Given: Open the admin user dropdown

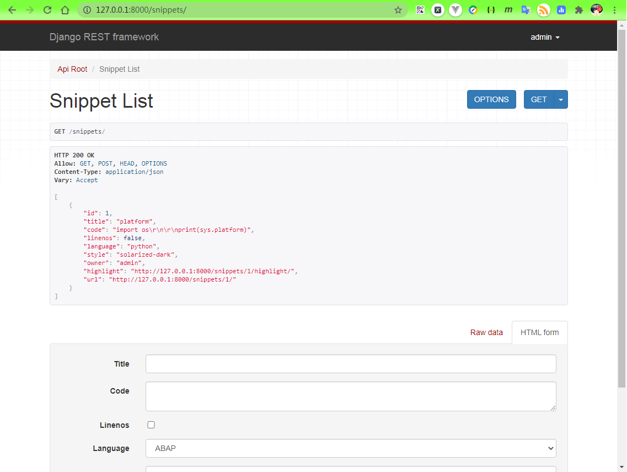Looking at the screenshot, I should click(x=545, y=37).
